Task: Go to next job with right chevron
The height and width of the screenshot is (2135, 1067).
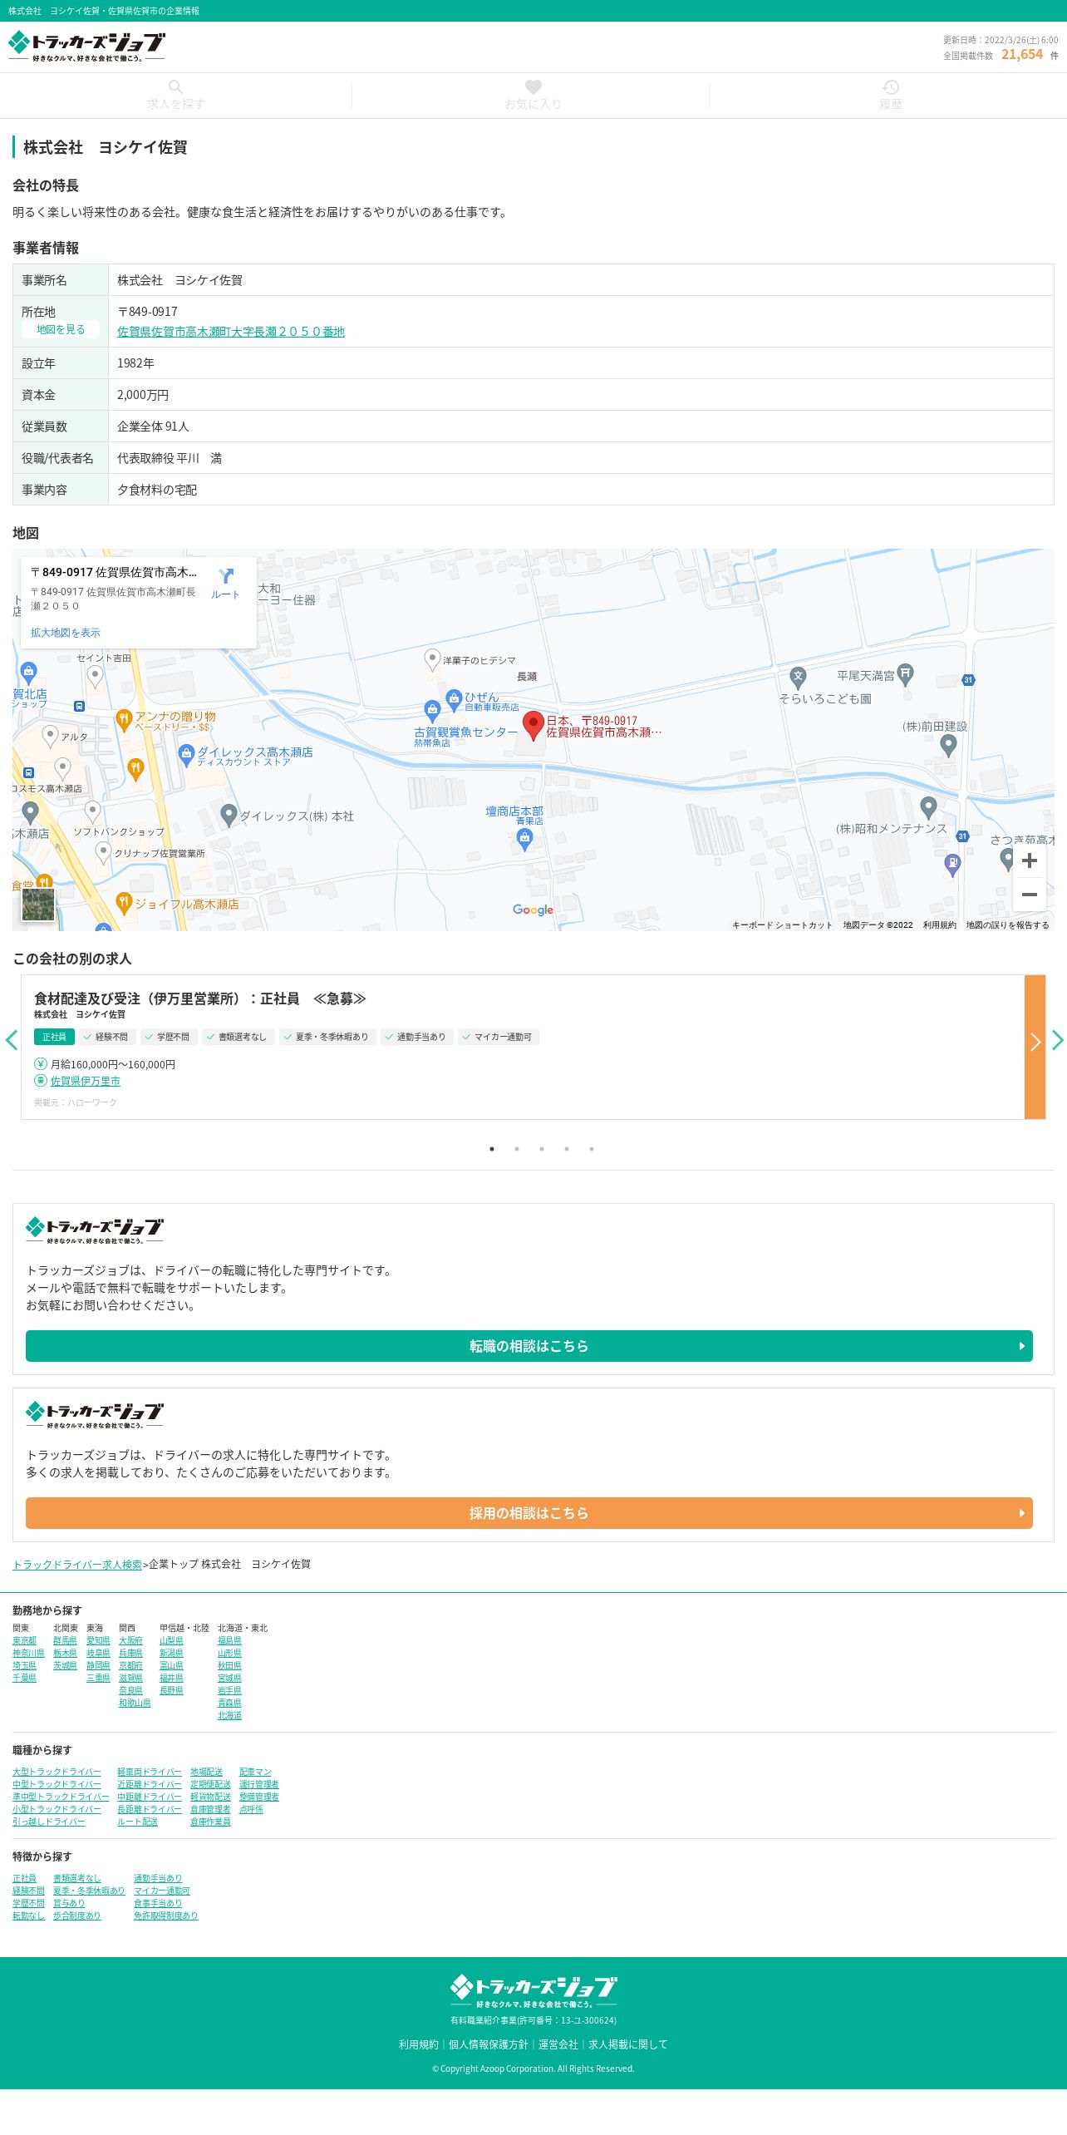Action: click(x=1057, y=1040)
